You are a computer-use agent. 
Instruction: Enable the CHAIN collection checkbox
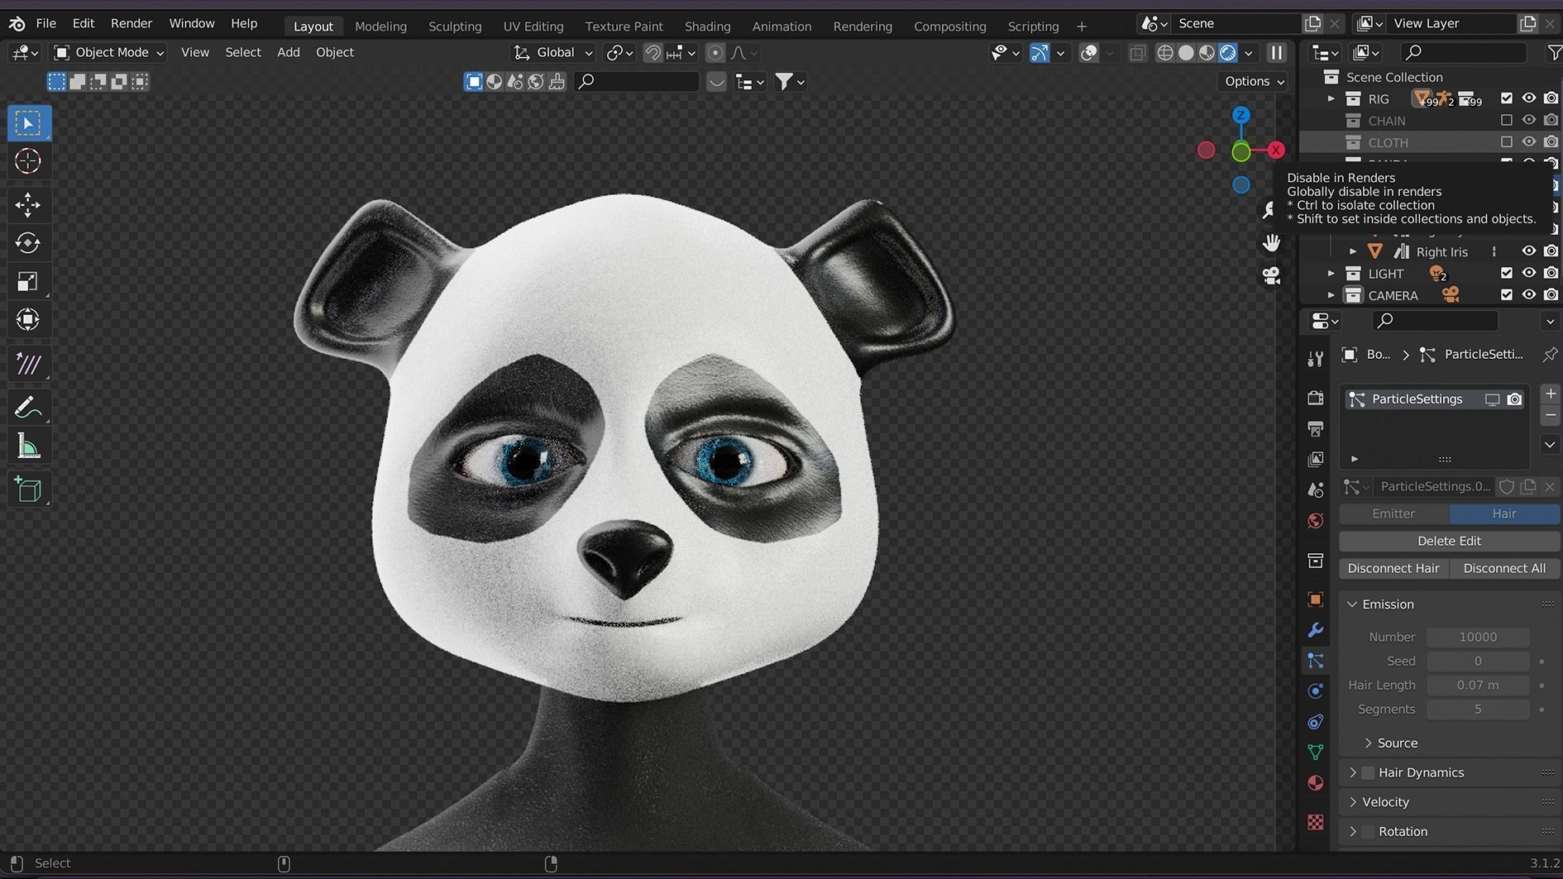pos(1507,121)
